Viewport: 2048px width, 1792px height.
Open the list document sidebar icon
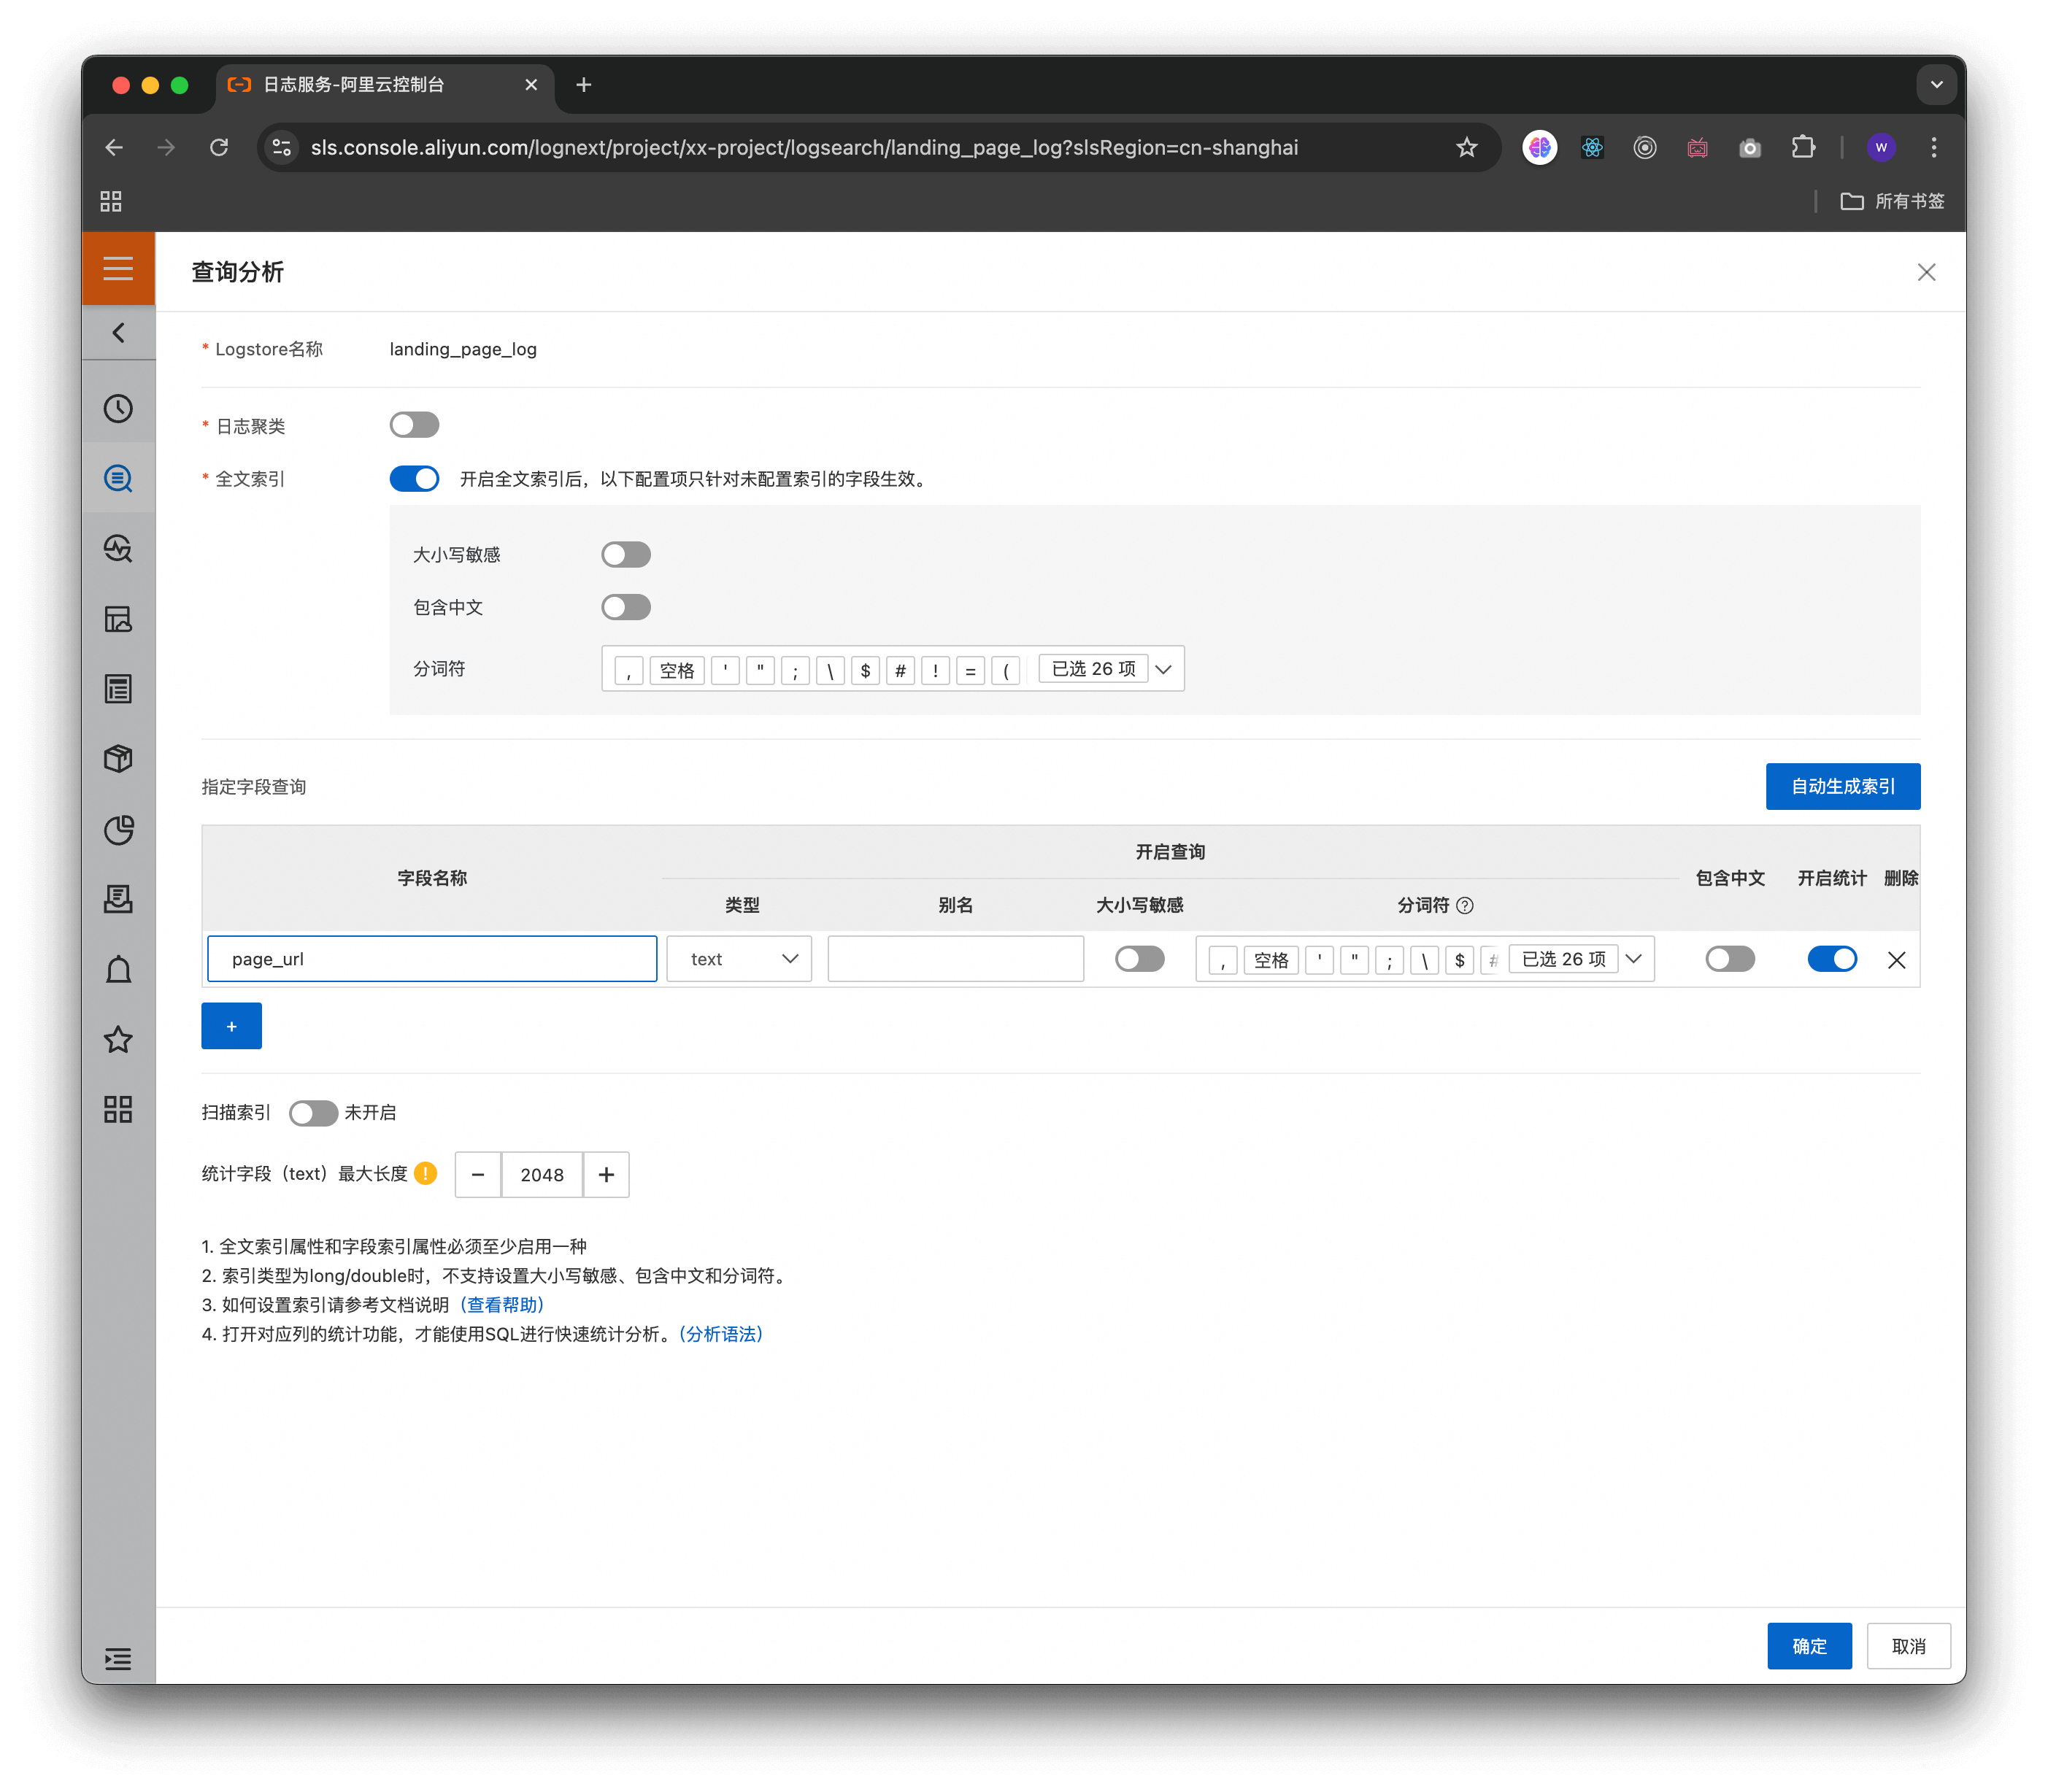(x=118, y=689)
